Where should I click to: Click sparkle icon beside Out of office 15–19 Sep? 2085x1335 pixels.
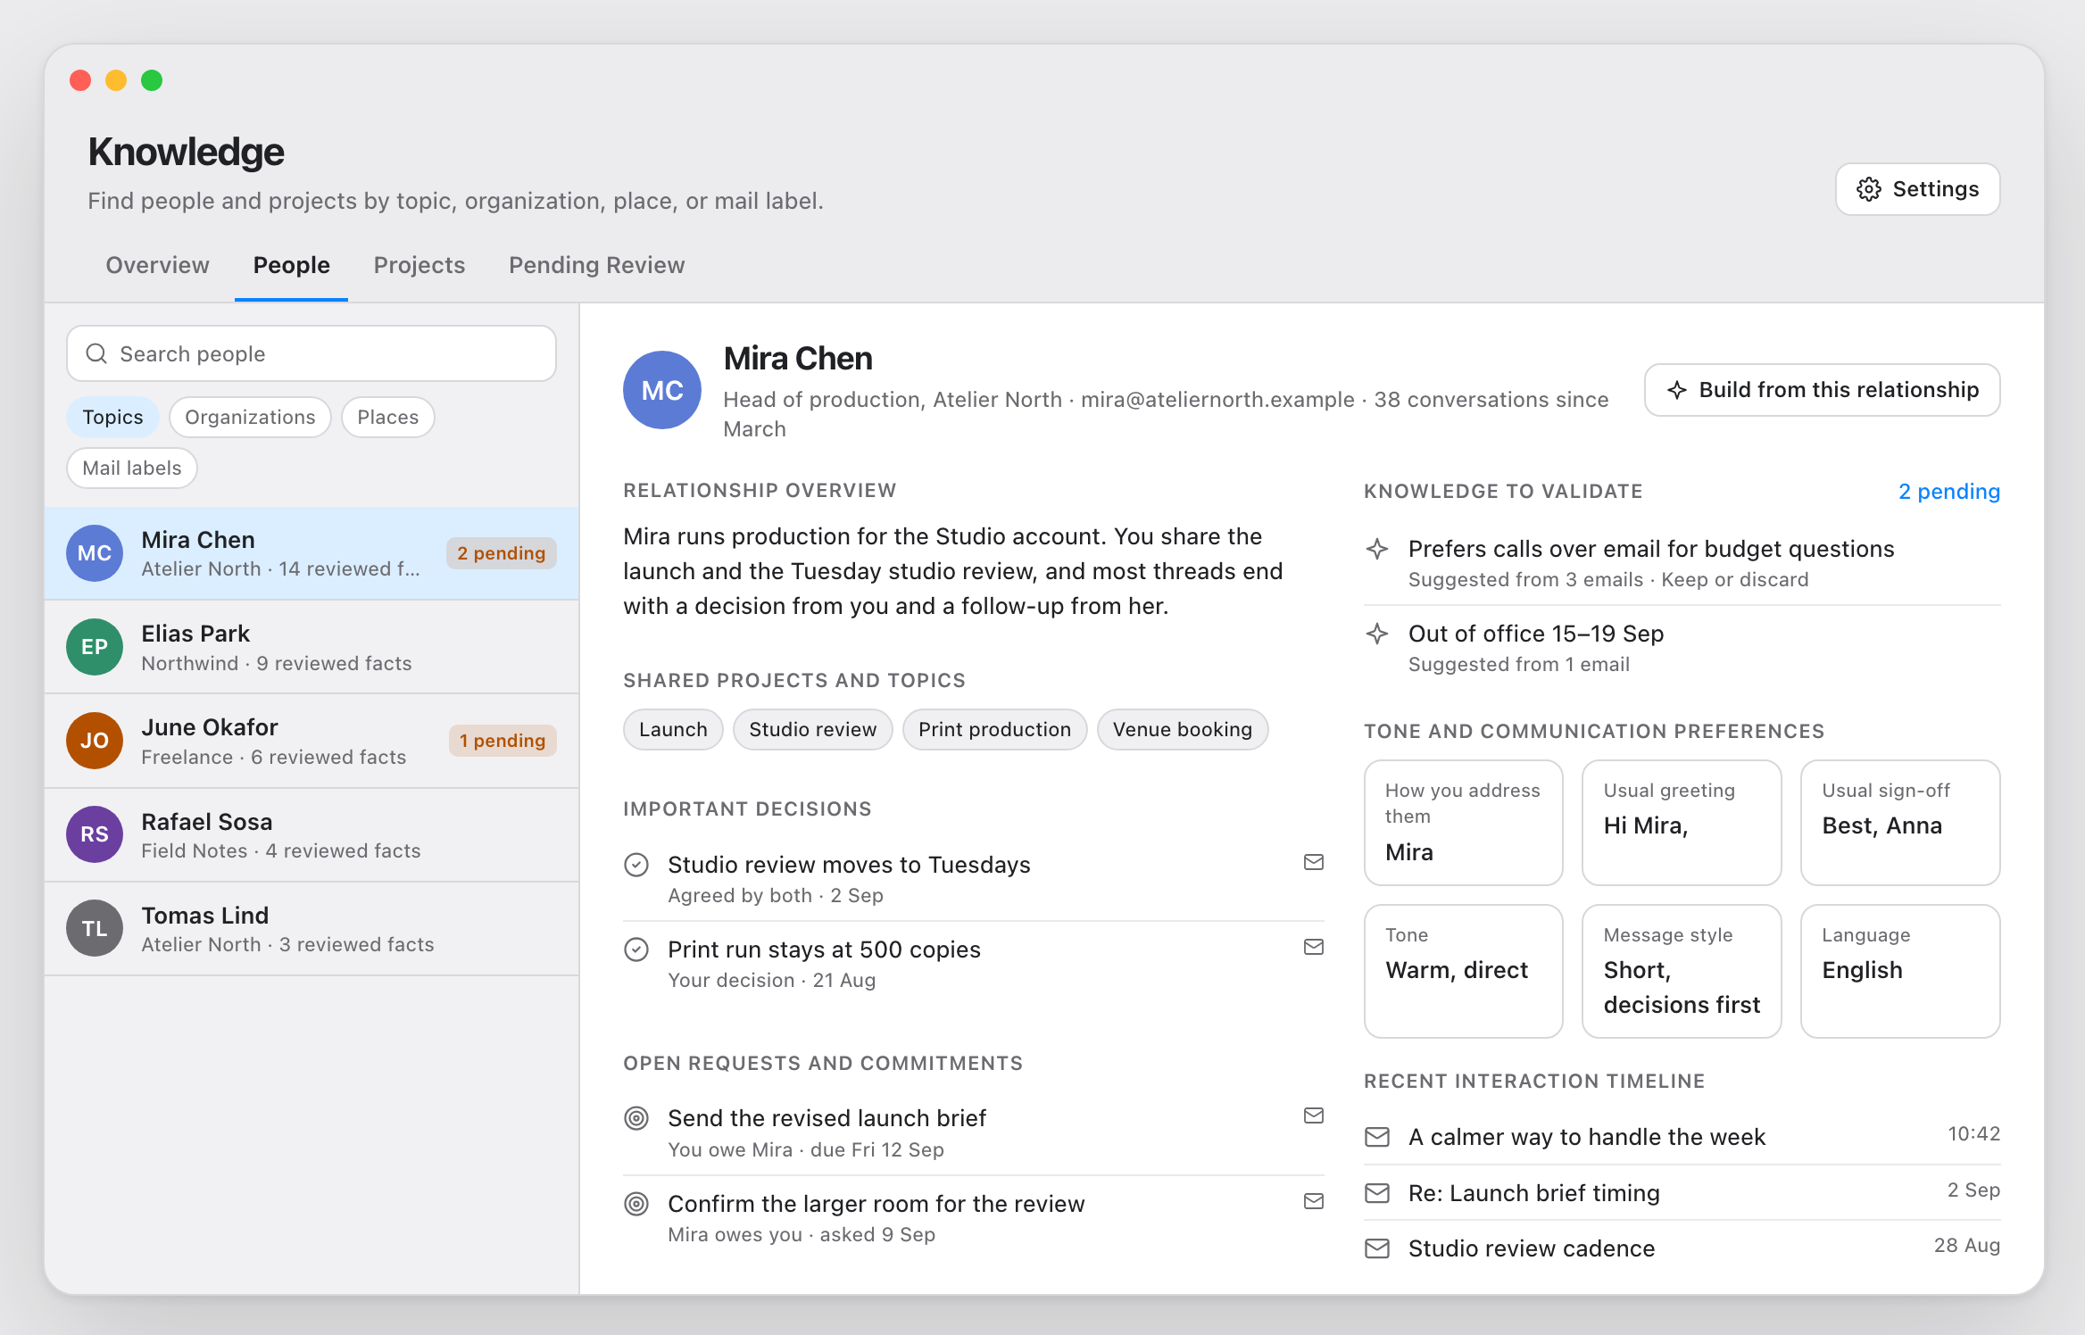[1377, 634]
